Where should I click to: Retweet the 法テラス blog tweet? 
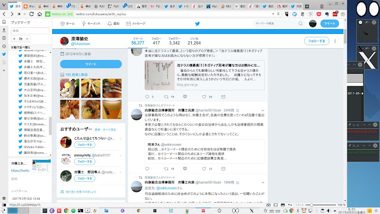(166, 96)
